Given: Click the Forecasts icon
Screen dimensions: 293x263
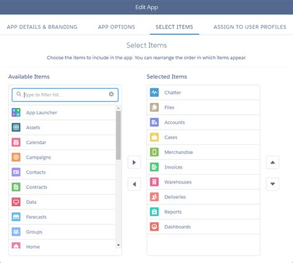Looking at the screenshot, I should tap(16, 217).
